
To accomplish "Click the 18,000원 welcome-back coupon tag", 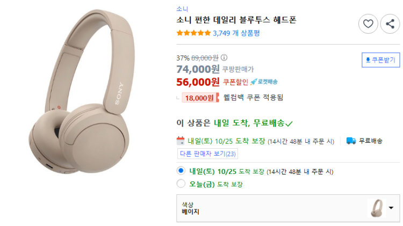I will 198,98.
